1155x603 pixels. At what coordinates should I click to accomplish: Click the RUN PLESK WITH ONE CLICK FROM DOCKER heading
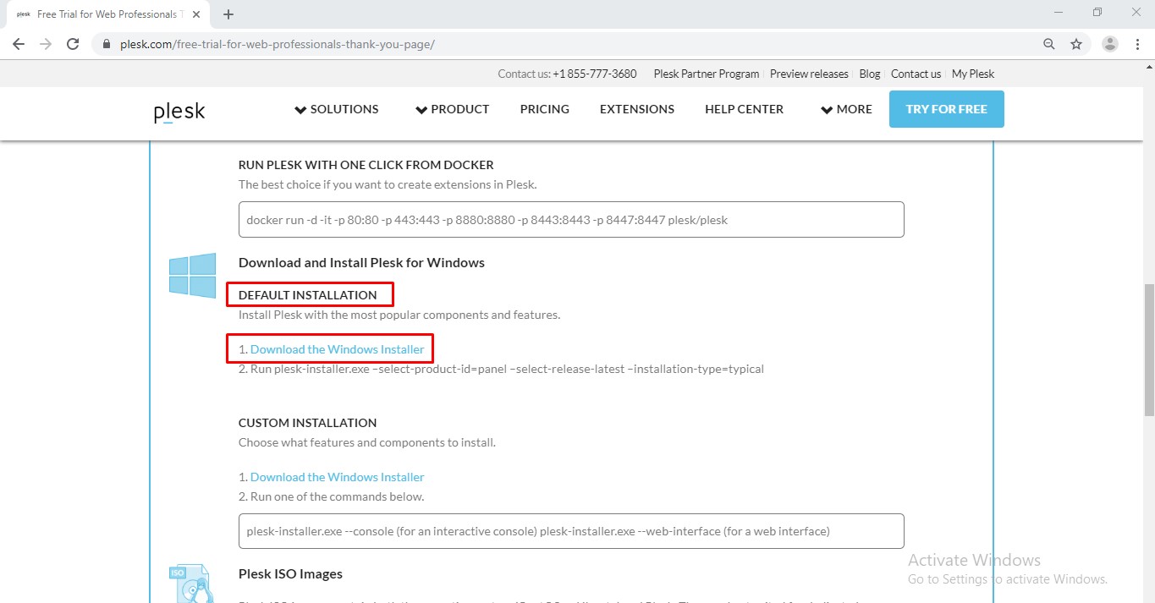366,165
